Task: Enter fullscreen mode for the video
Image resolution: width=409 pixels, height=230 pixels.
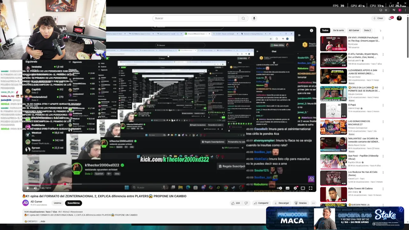Action: pos(311,188)
